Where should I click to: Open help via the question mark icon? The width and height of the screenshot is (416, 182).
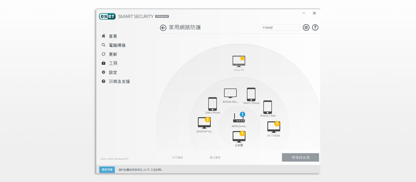(315, 28)
